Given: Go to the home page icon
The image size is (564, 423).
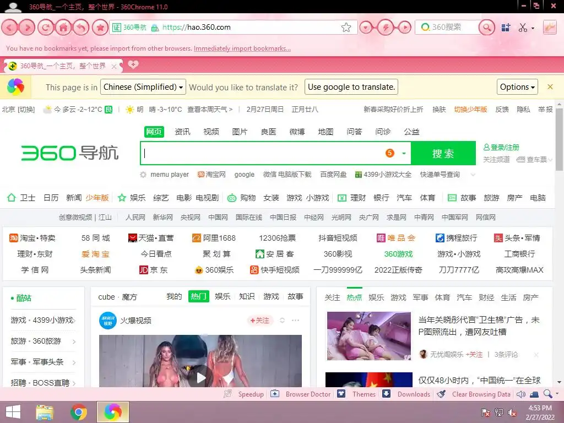Looking at the screenshot, I should pyautogui.click(x=63, y=28).
